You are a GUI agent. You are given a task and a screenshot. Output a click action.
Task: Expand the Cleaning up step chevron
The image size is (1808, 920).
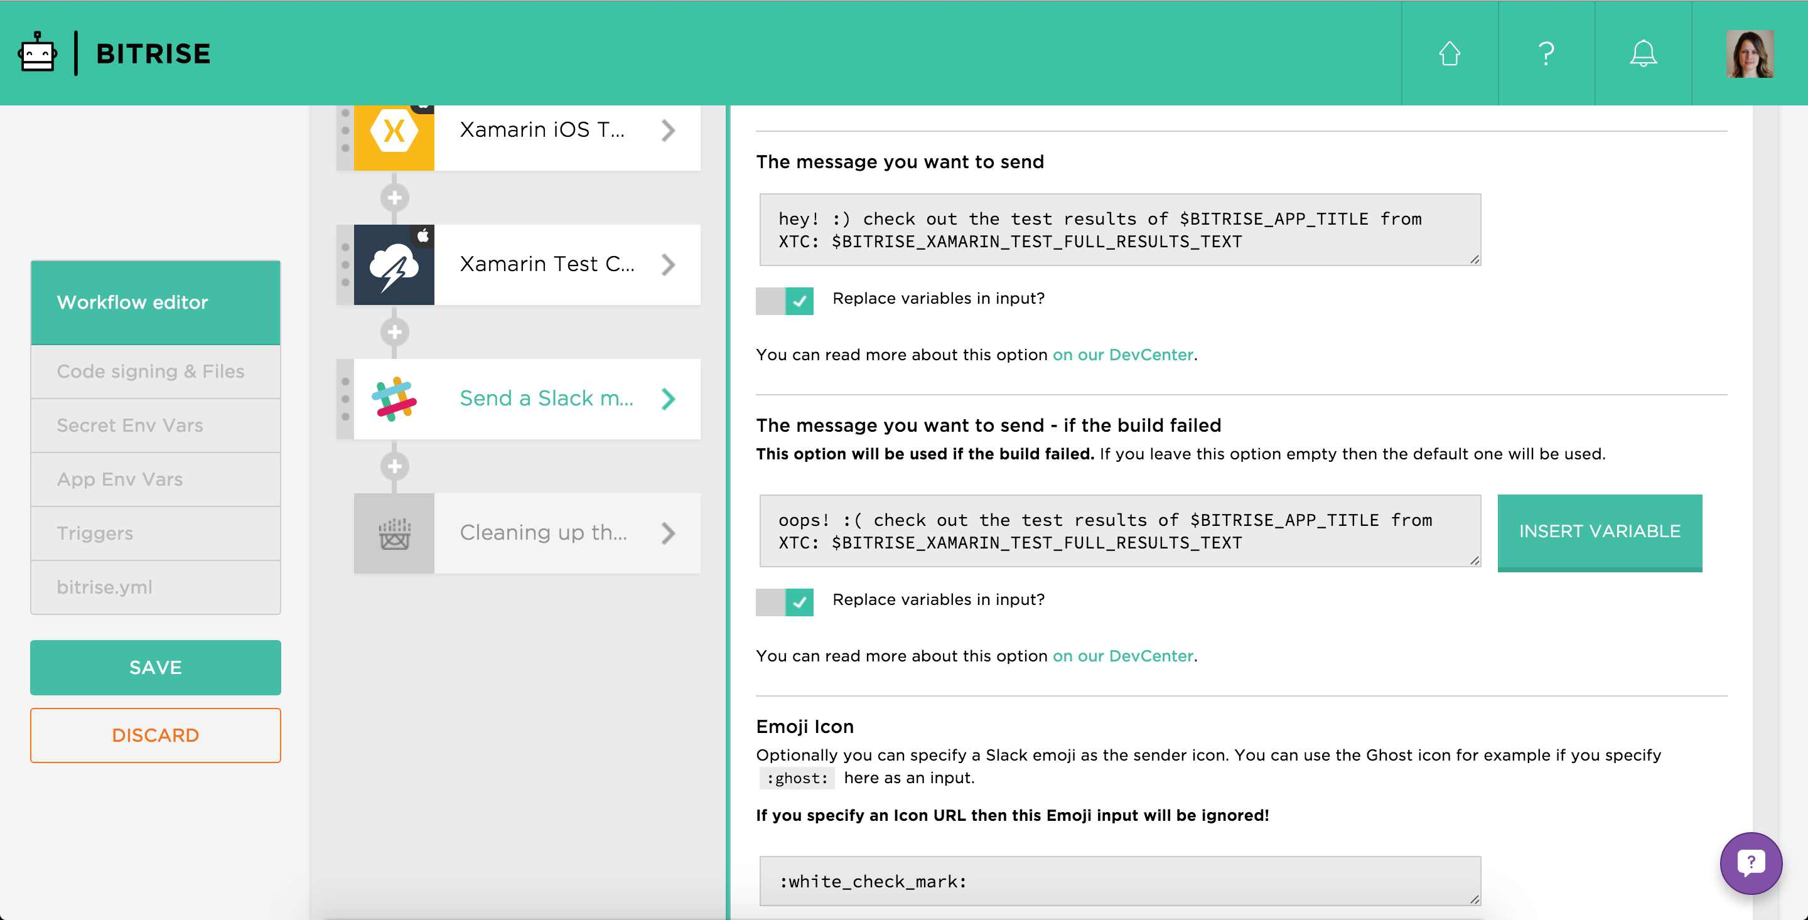coord(668,533)
